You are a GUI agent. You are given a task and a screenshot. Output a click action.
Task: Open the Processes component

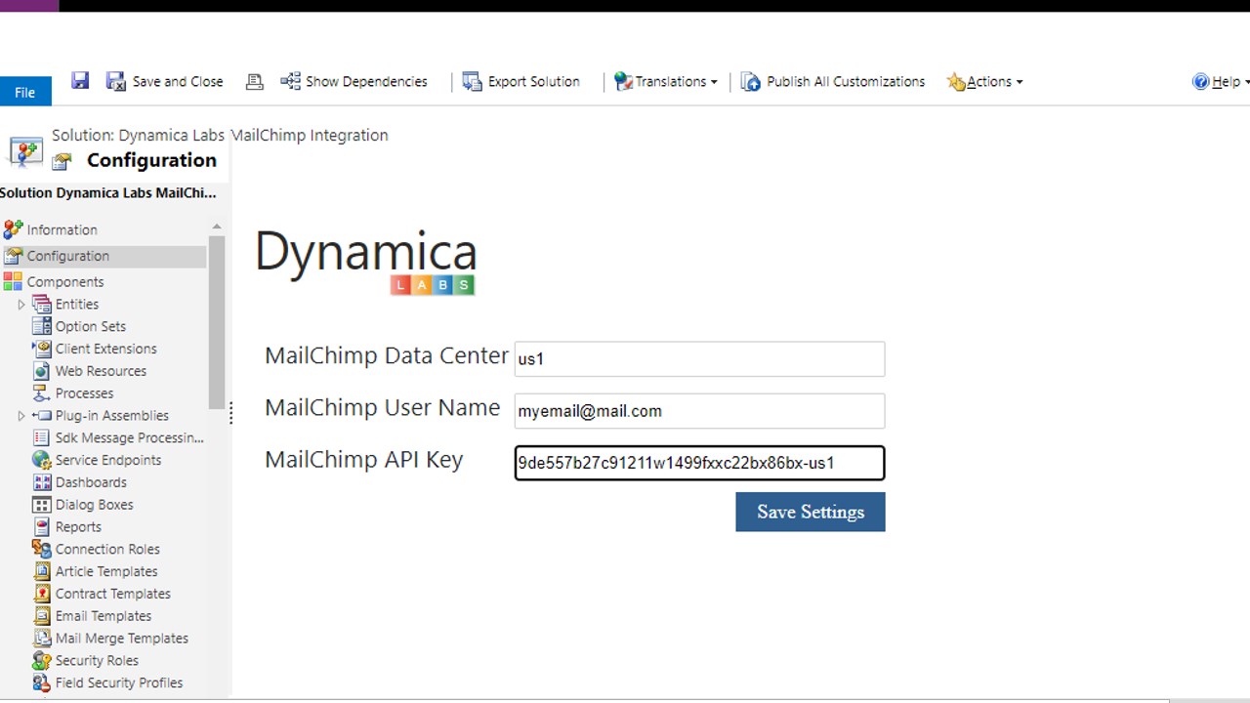click(84, 393)
